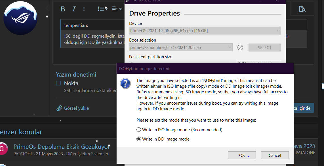Image resolution: width=324 pixels, height=166 pixels.
Task: Open the Rufus Boot selection dropdown
Action: coord(181,48)
